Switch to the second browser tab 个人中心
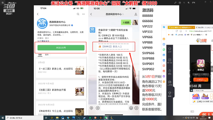Image resolution: width=213 pixels, height=120 pixels. [204, 27]
